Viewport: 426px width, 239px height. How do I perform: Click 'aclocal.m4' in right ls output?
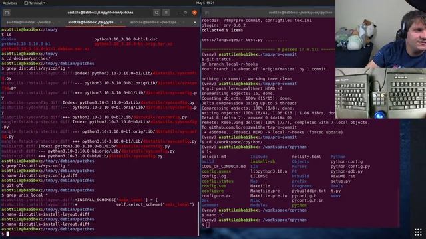pyautogui.click(x=214, y=157)
